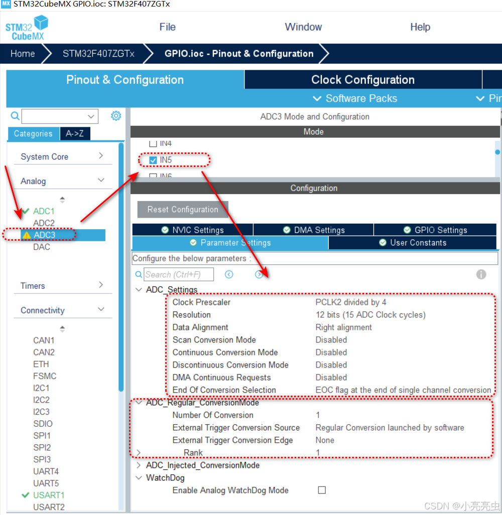
Task: Open the peripheral search combo box dropdown
Action: [x=91, y=116]
